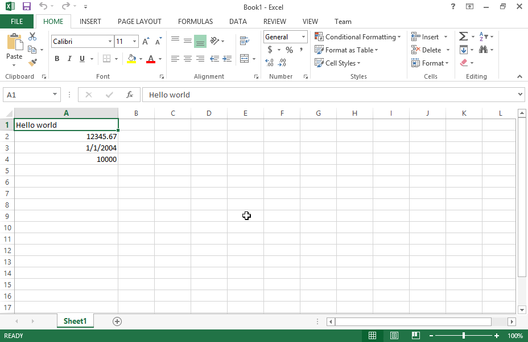528x342 pixels.
Task: Open the Name Box dropdown arrow
Action: tap(55, 95)
